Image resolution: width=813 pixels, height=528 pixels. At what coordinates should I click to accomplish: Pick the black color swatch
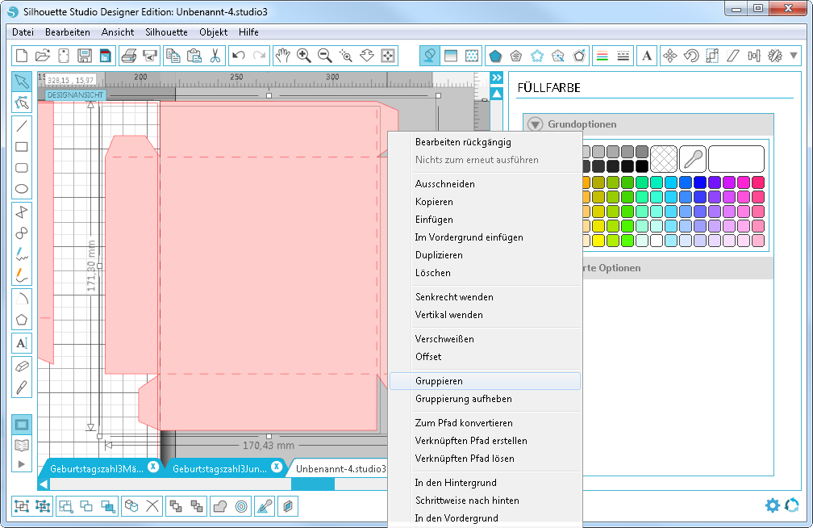[641, 166]
